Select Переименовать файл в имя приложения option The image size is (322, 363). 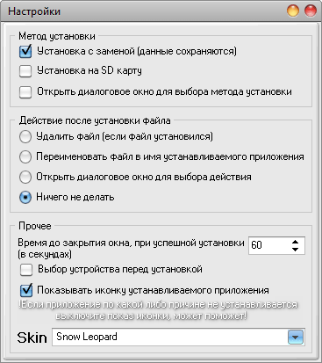pos(25,156)
